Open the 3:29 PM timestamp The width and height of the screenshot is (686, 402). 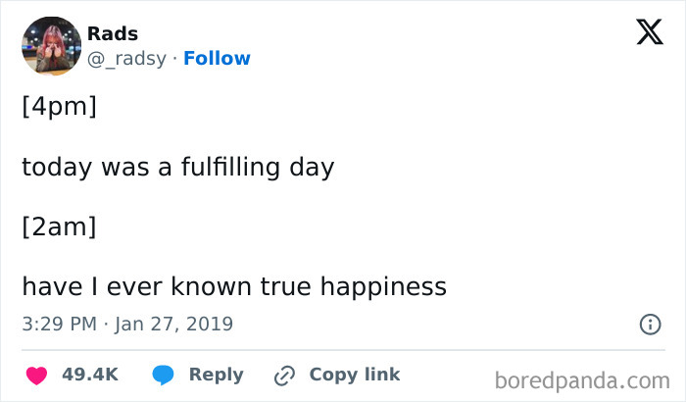point(60,325)
